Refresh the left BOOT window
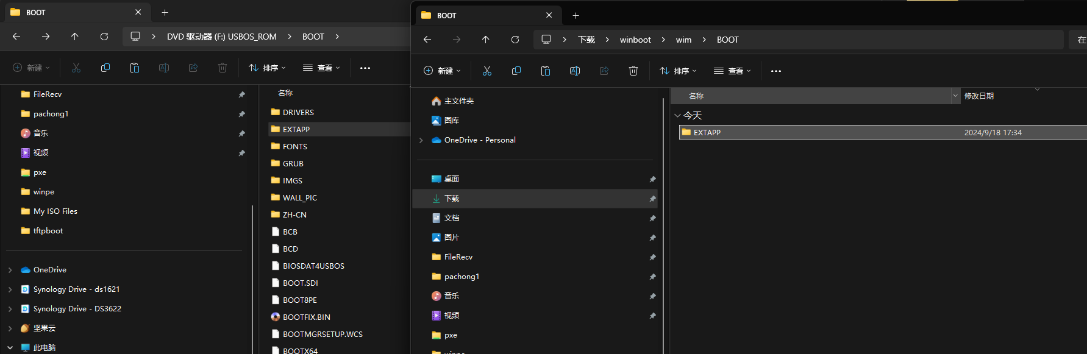1087x354 pixels. point(104,37)
